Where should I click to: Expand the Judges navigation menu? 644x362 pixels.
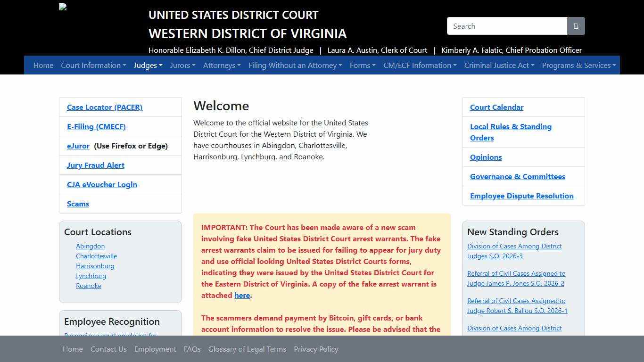click(148, 65)
